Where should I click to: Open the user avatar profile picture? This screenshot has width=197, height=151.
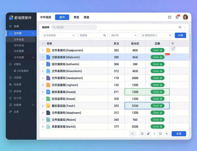(185, 17)
